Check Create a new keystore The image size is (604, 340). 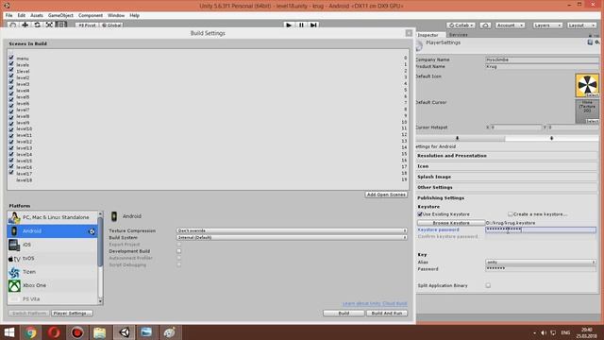(x=510, y=214)
